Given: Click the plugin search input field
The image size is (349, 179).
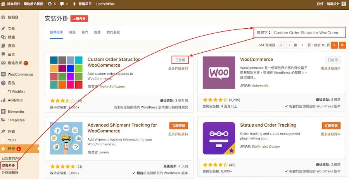Looking at the screenshot, I should pos(308,33).
